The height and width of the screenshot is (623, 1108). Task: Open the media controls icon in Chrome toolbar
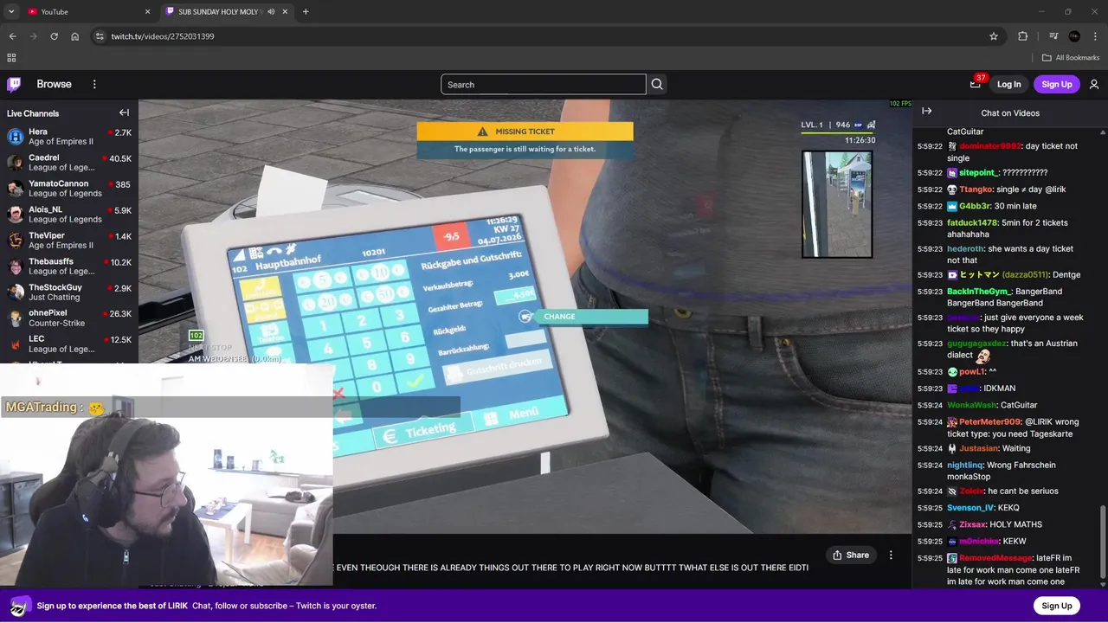[x=1053, y=36]
